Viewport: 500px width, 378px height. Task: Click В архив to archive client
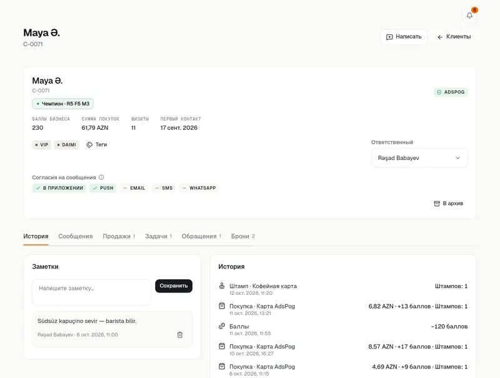coord(448,203)
